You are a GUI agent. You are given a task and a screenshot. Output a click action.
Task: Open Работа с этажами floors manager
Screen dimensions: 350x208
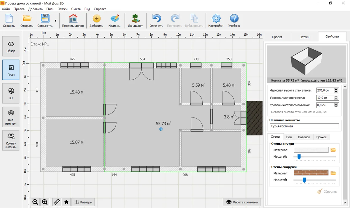pos(242,202)
